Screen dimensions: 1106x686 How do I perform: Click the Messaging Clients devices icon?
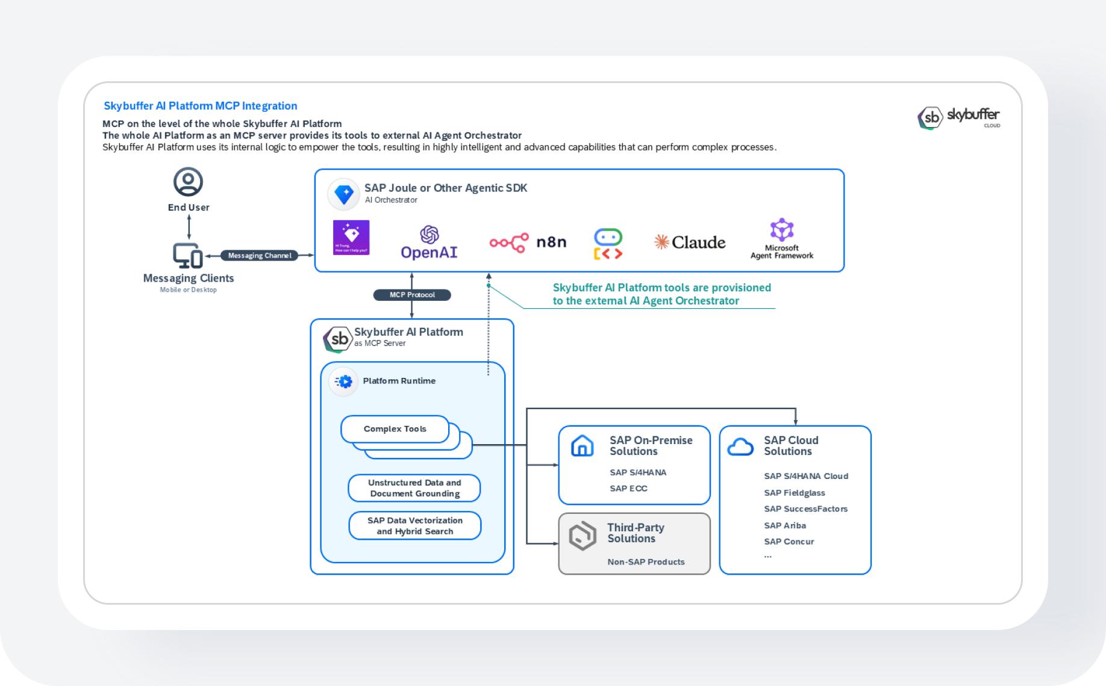188,256
